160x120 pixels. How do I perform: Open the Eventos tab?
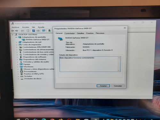click(x=90, y=33)
